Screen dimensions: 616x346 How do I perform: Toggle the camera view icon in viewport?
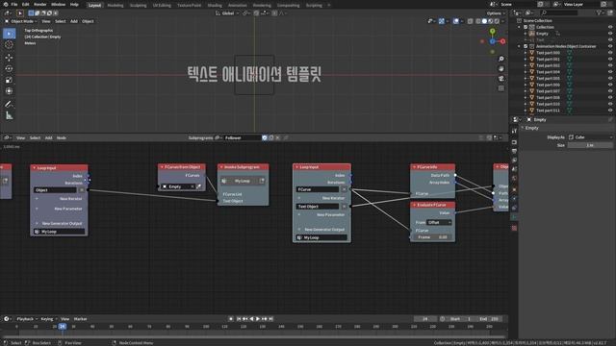point(500,79)
